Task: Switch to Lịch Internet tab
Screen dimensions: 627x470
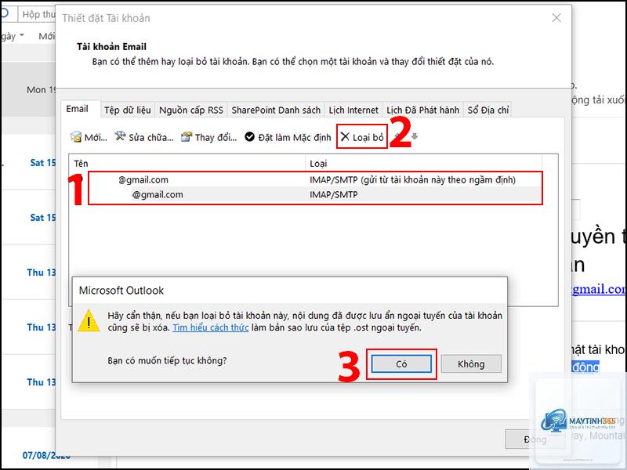Action: (353, 110)
